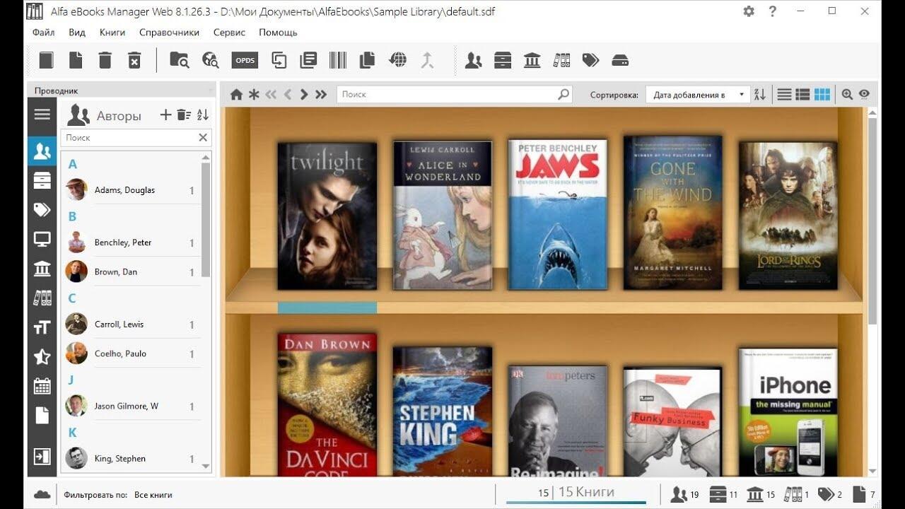Click the OPDS catalog toolbar icon

point(245,60)
